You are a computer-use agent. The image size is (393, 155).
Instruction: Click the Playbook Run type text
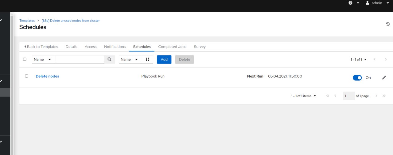coord(153,76)
